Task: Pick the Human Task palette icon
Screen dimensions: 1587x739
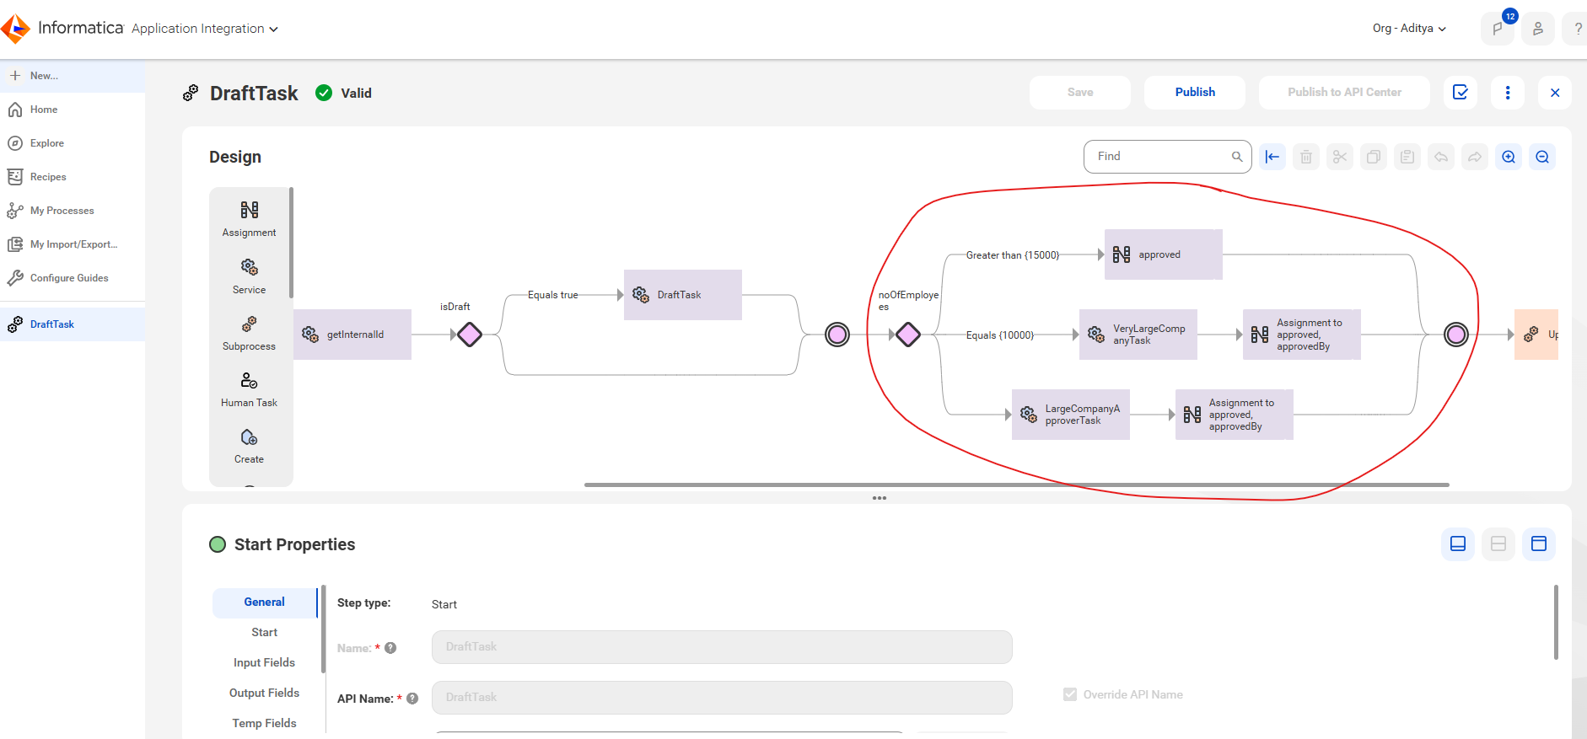Action: [x=250, y=380]
